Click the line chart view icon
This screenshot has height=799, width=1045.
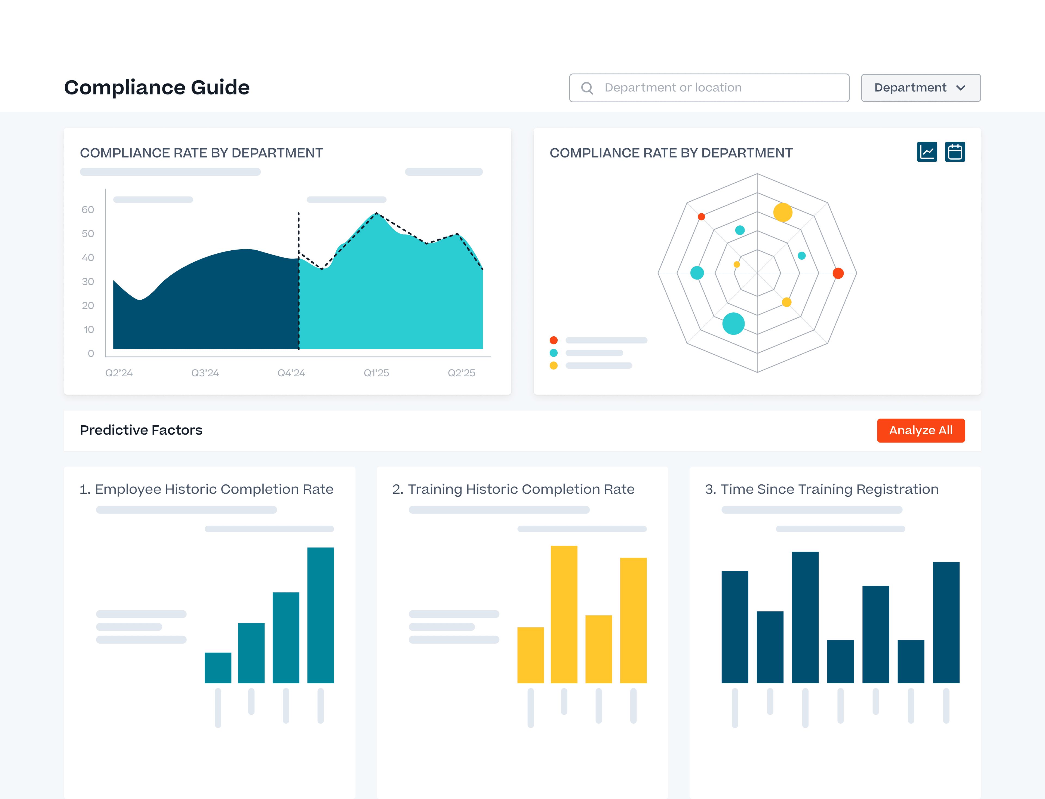[x=927, y=152]
